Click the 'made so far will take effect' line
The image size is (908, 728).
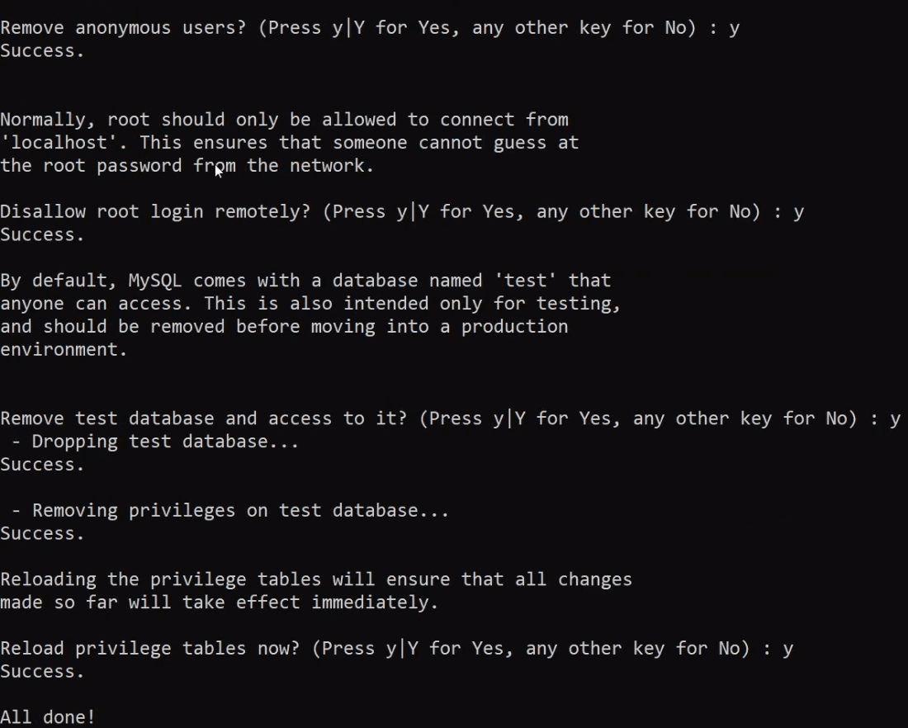coord(219,603)
